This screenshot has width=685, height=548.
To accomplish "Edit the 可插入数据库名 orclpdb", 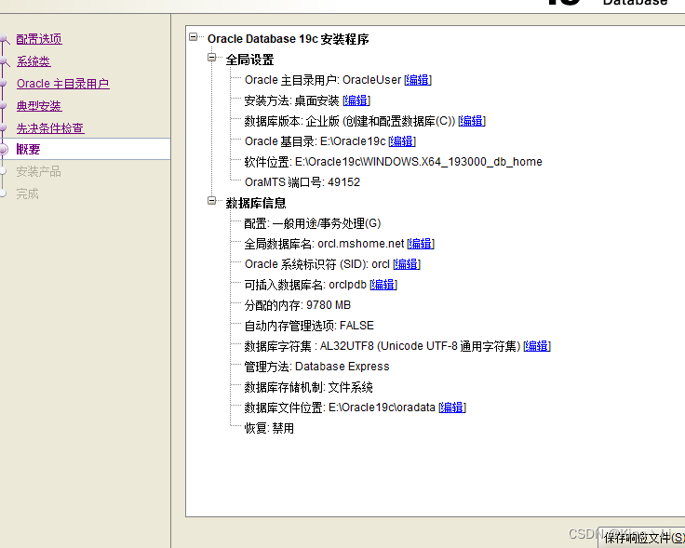I will pyautogui.click(x=383, y=285).
